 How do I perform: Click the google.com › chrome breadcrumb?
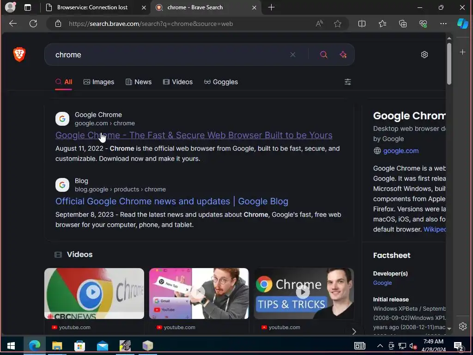coord(105,123)
